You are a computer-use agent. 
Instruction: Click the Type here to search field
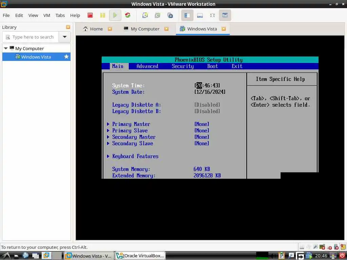pos(31,37)
